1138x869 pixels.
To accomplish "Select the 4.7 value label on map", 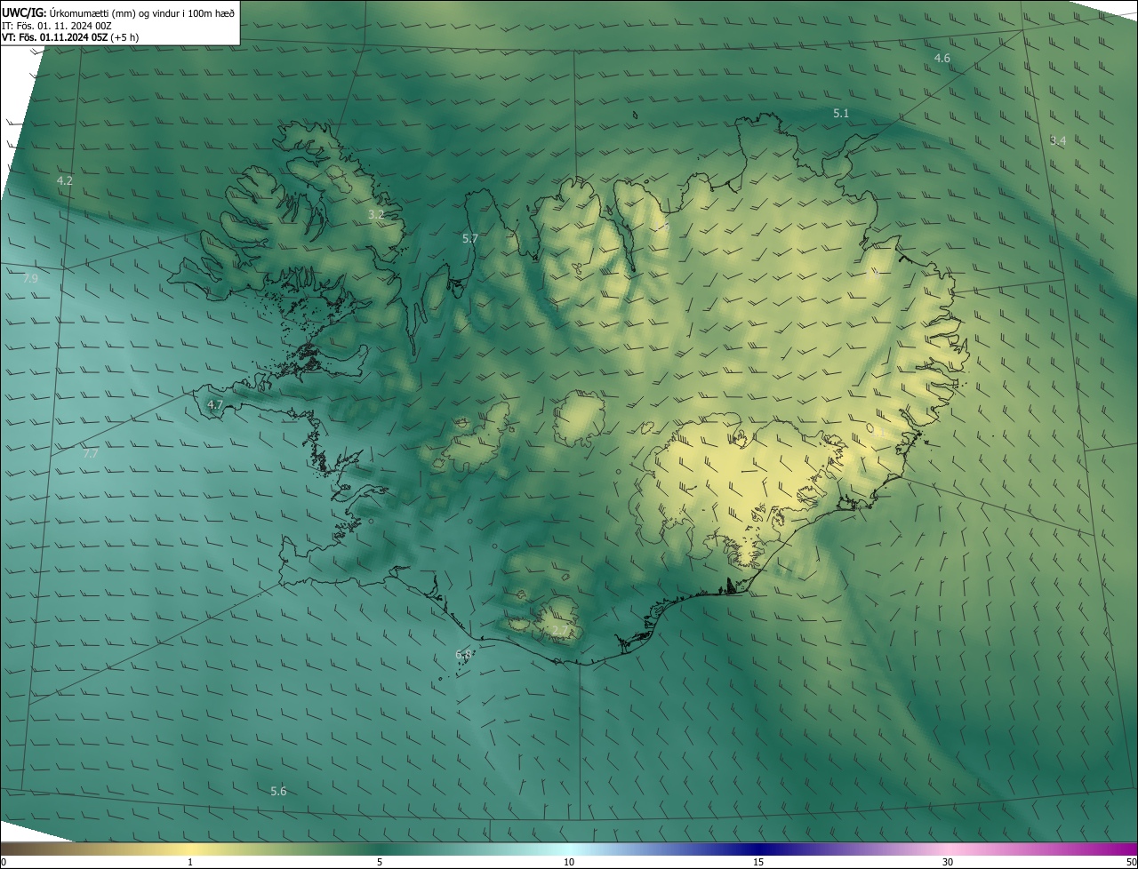I will 215,404.
